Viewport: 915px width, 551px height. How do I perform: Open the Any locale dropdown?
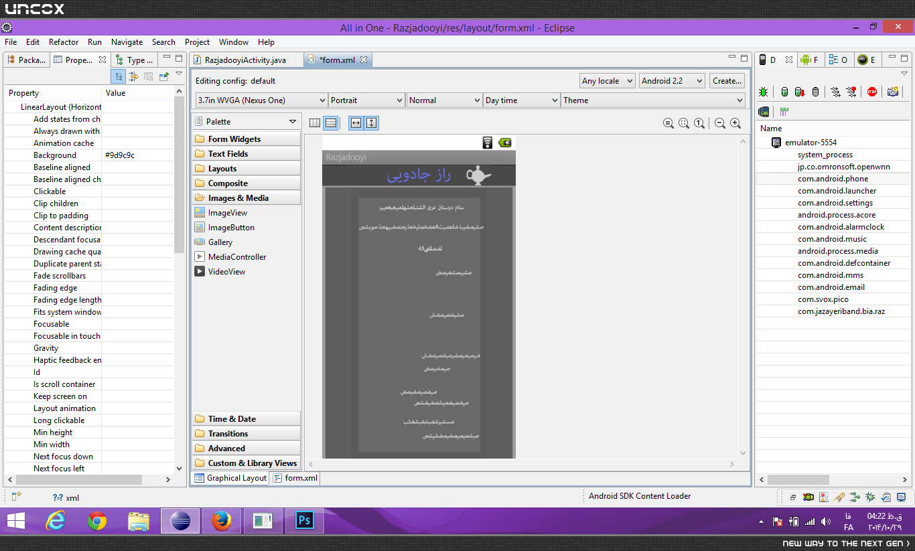pos(608,81)
